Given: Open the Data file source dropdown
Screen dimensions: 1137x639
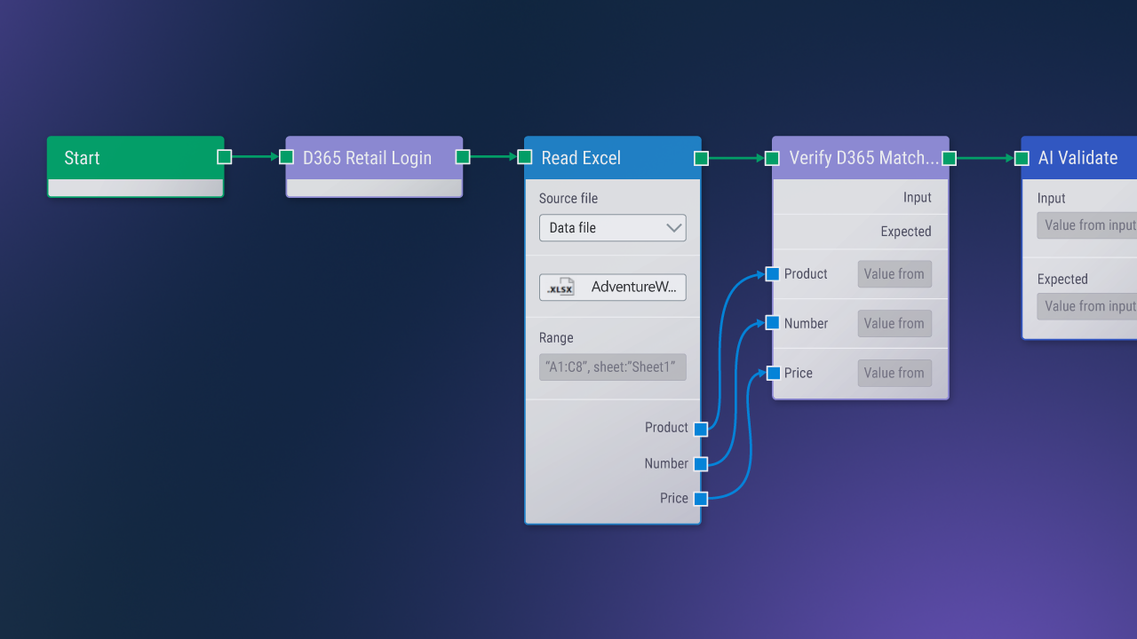Looking at the screenshot, I should [612, 228].
